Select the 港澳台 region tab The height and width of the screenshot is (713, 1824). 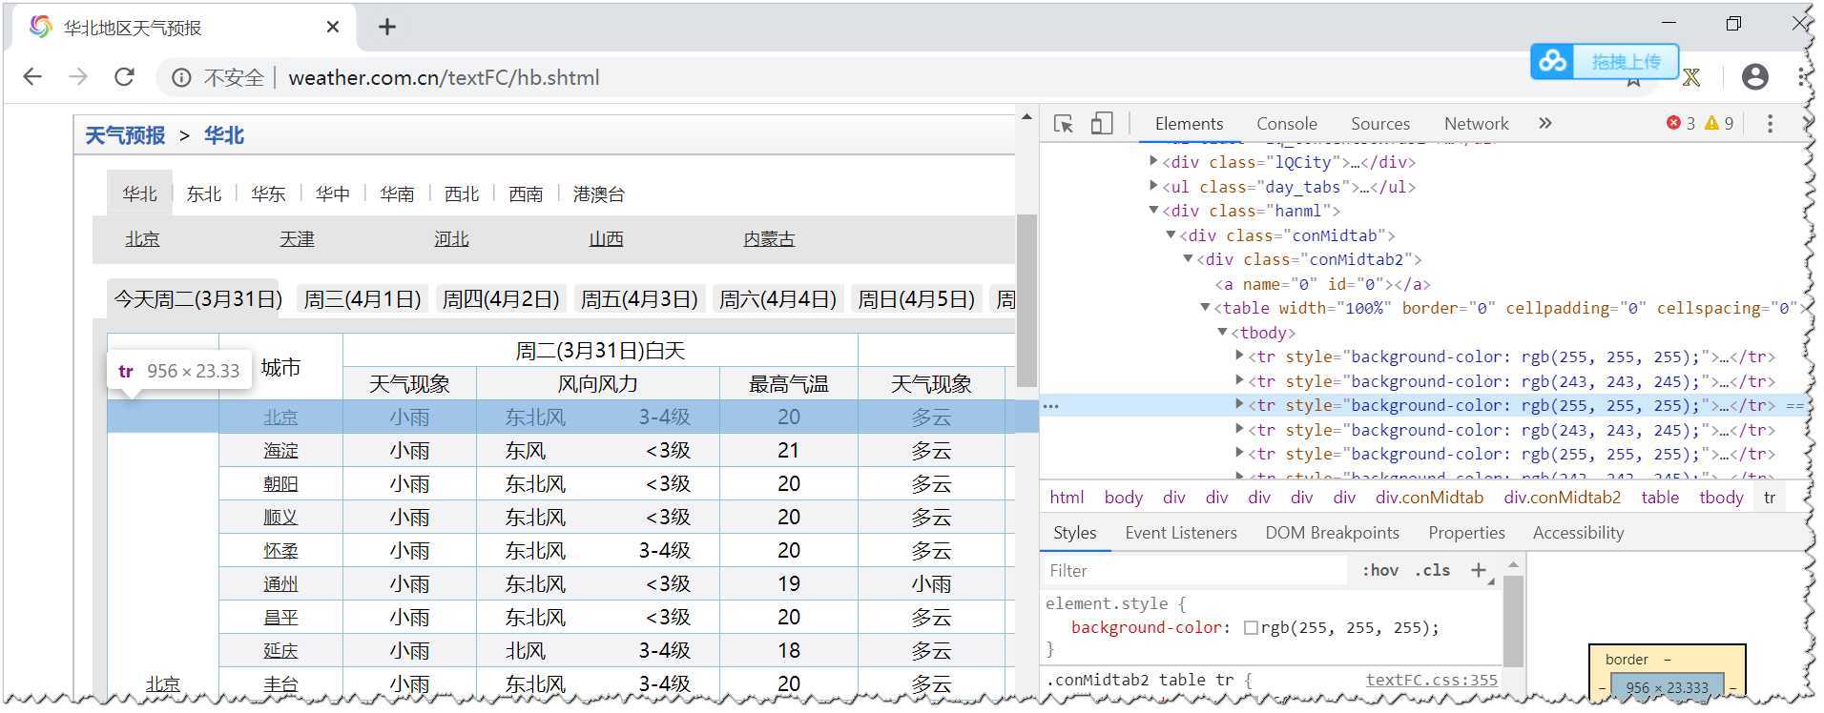(598, 194)
